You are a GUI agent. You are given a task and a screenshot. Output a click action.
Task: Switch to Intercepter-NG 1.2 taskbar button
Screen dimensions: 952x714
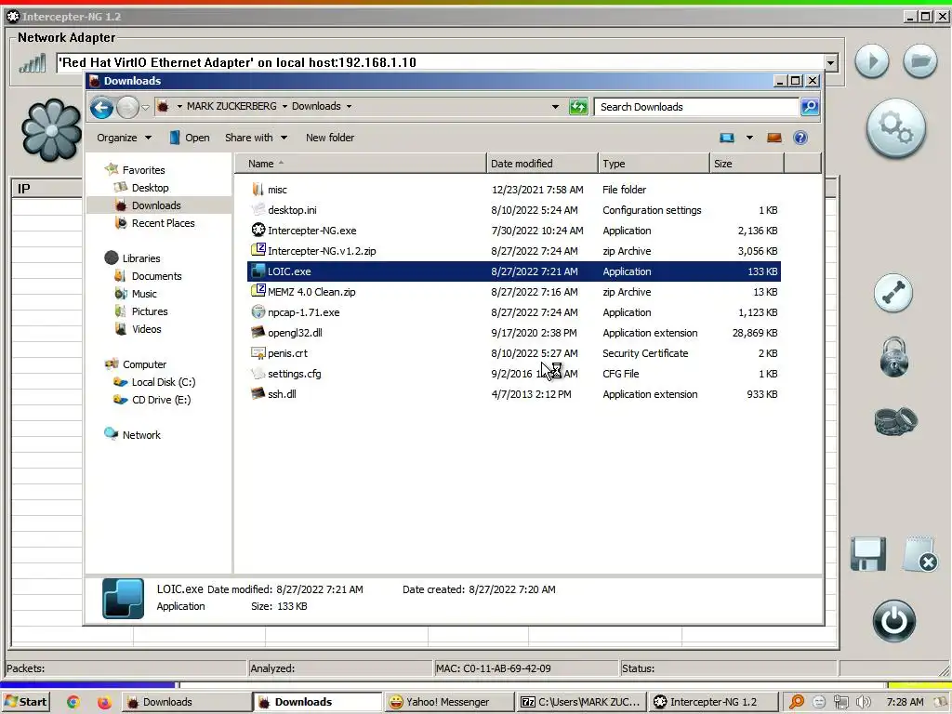(x=713, y=702)
